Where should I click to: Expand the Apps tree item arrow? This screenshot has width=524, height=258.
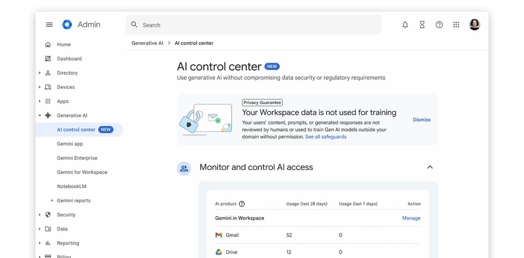39,101
